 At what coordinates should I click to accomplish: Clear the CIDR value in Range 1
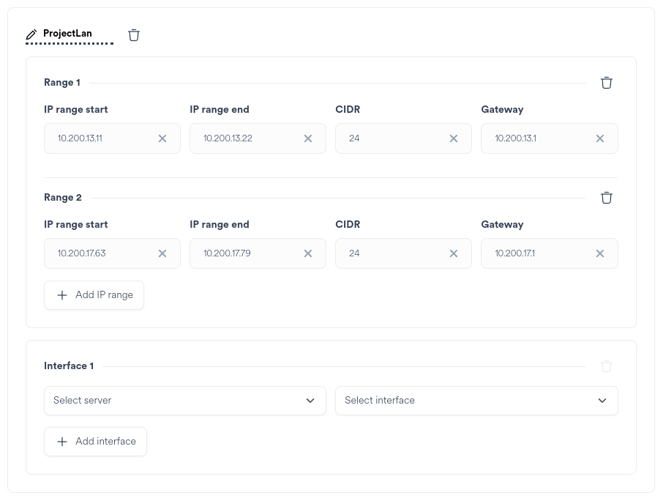(x=454, y=138)
